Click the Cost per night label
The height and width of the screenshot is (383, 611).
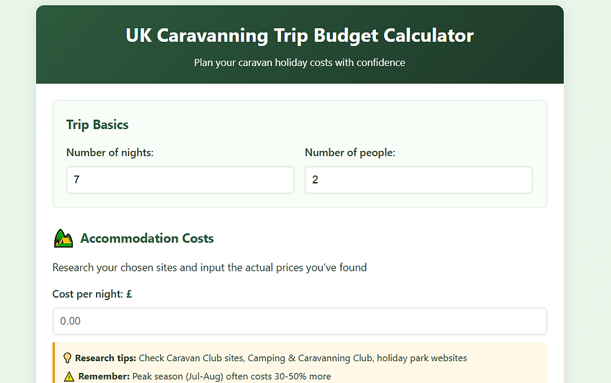(92, 294)
